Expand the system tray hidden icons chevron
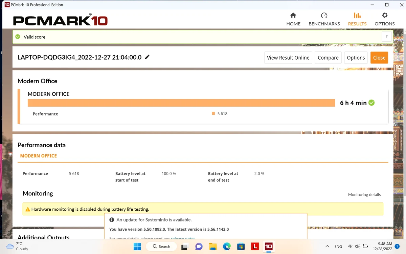The width and height of the screenshot is (406, 254). (x=327, y=246)
